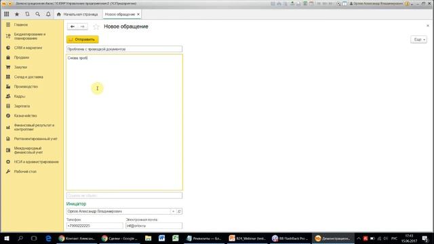The height and width of the screenshot is (244, 434).
Task: Click Международный финансовый учет icon
Action: (8, 150)
